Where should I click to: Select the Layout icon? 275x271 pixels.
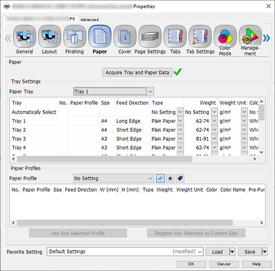tap(49, 37)
